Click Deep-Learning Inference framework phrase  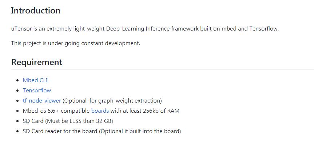152,29
